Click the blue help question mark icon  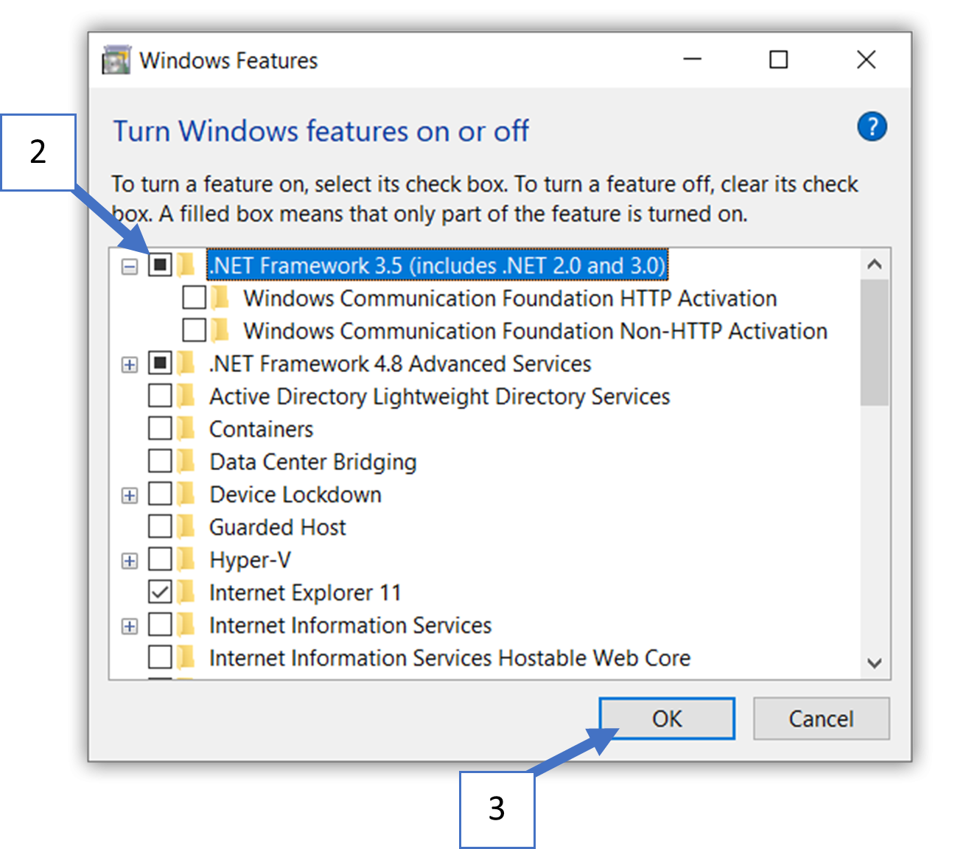pos(872,127)
